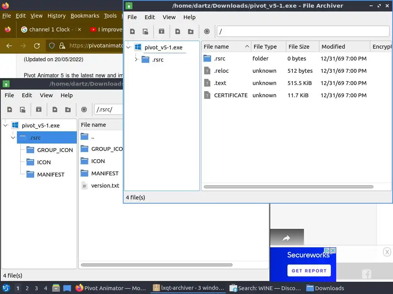The image size is (393, 294).
Task: Switch to virtual desktop 4
Action: click(46, 288)
